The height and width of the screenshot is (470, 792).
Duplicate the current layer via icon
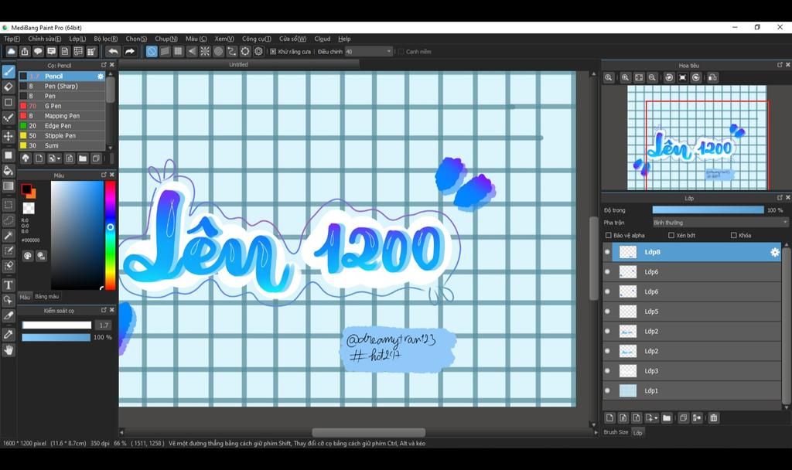click(x=684, y=418)
